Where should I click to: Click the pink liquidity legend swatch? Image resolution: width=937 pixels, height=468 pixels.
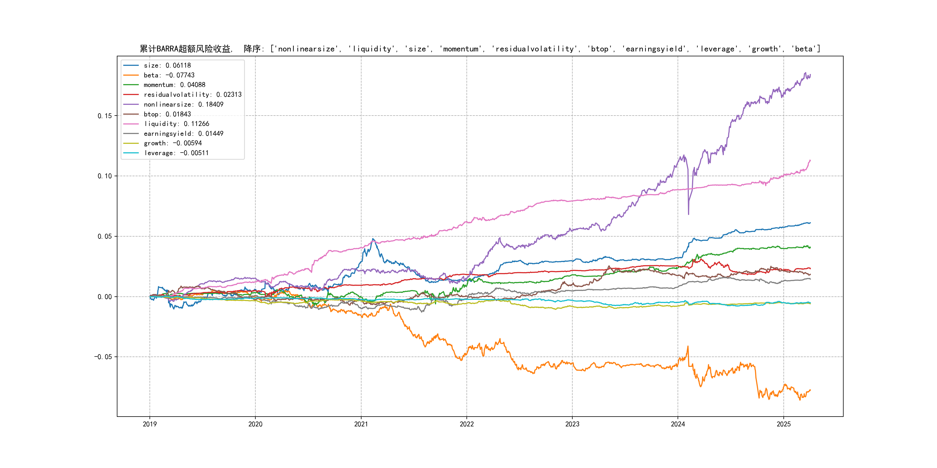[x=131, y=124]
